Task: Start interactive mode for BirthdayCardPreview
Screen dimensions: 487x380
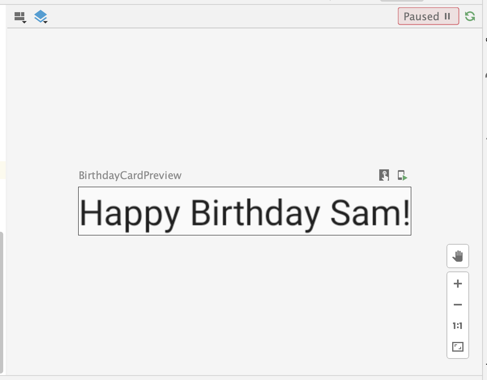Action: click(384, 175)
